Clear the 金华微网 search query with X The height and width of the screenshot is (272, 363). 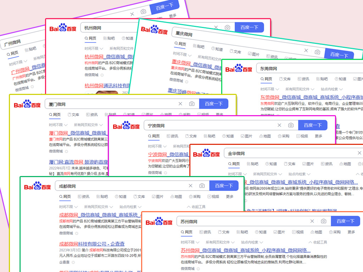[x=359, y=153]
